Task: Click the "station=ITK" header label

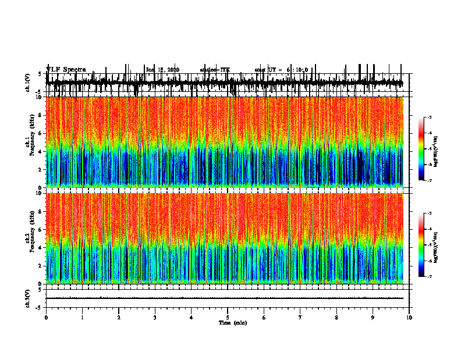Action: coord(215,70)
